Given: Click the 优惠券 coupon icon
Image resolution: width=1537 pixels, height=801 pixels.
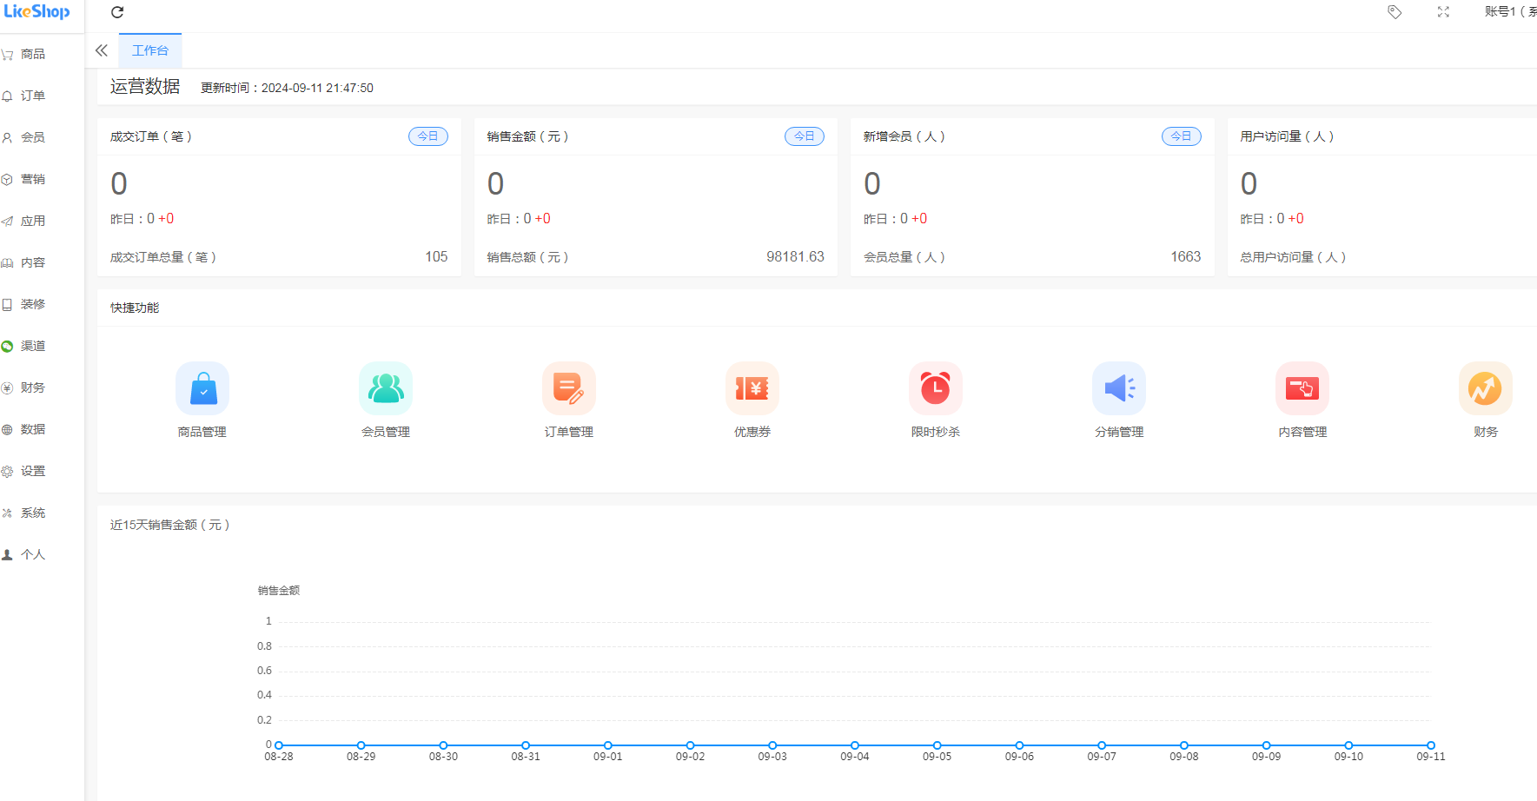Looking at the screenshot, I should tap(752, 388).
